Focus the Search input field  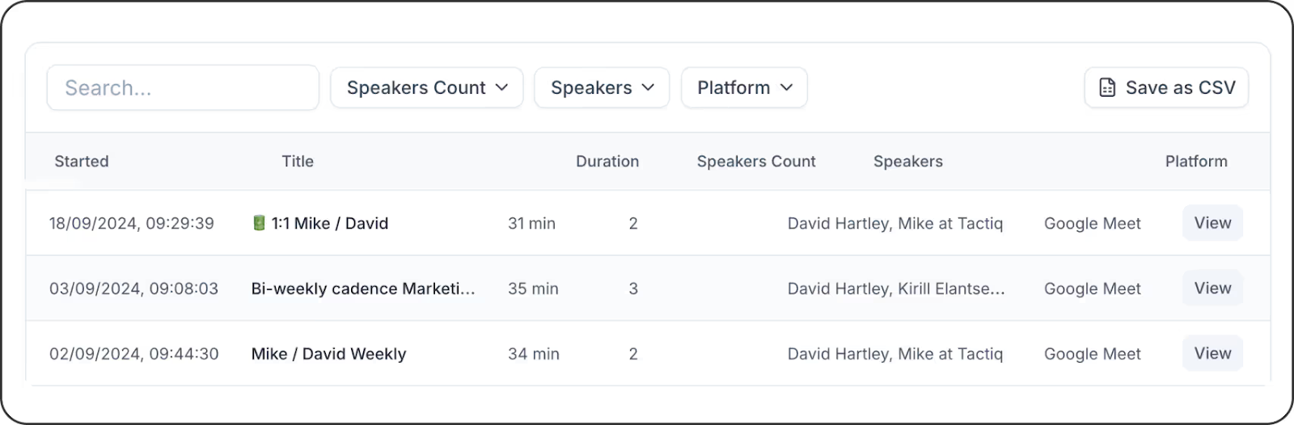coord(183,88)
